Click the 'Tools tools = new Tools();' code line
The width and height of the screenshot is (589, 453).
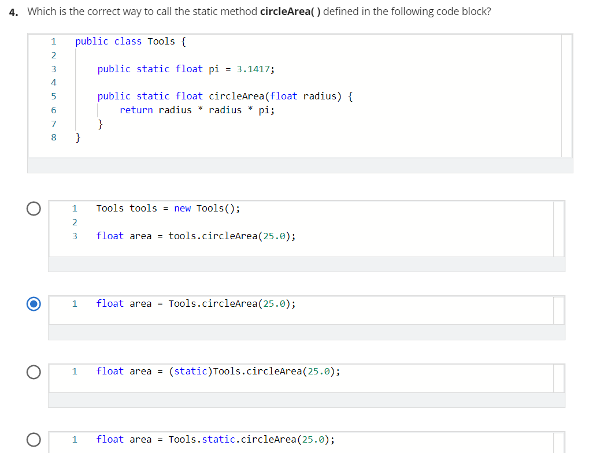click(x=168, y=209)
